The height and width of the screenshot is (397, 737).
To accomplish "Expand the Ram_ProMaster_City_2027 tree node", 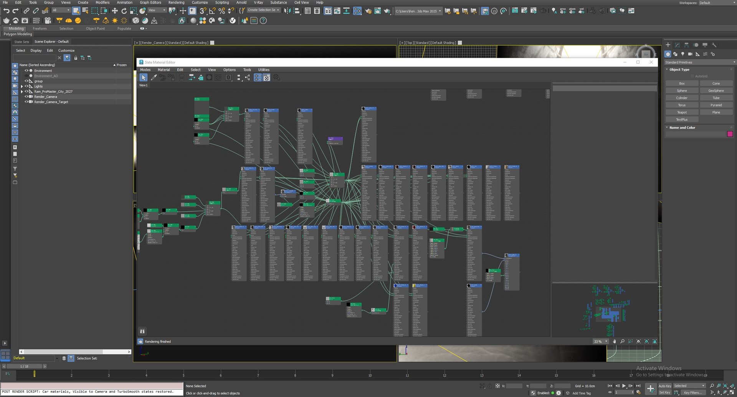I will [22, 92].
